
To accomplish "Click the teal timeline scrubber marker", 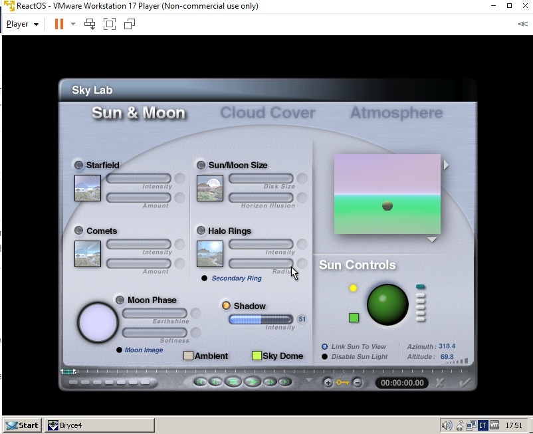I will 68,372.
